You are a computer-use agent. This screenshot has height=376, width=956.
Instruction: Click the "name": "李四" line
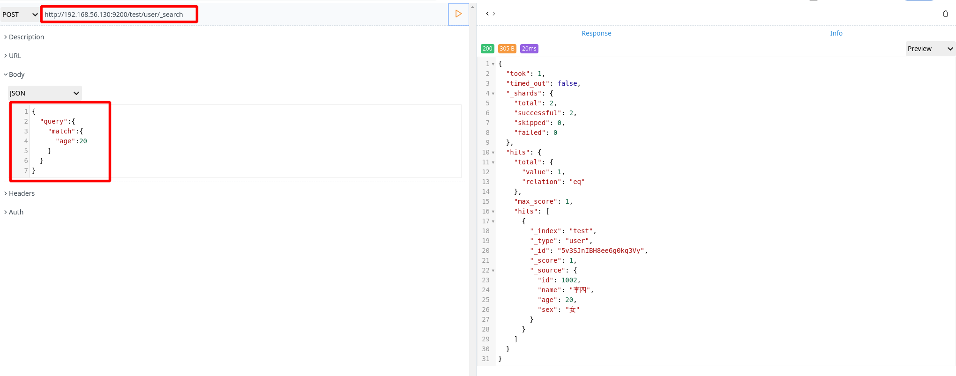tap(566, 290)
